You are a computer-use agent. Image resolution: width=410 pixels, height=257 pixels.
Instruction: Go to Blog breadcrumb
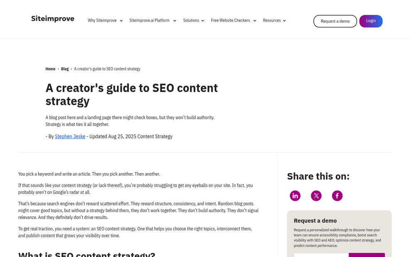coord(65,69)
